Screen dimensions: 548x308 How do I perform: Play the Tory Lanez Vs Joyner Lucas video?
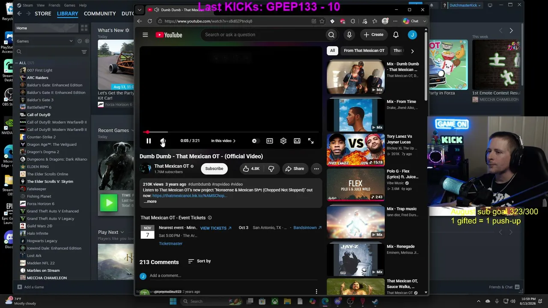[x=356, y=150]
